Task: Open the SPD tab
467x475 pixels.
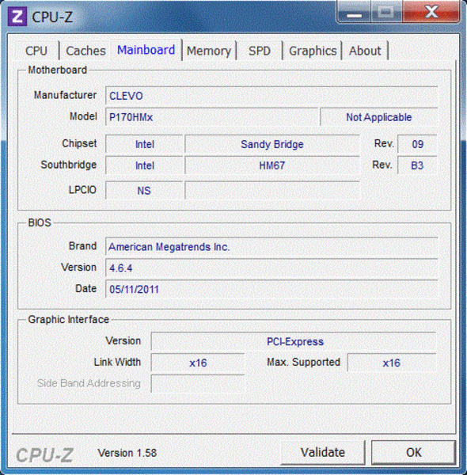Action: tap(260, 51)
